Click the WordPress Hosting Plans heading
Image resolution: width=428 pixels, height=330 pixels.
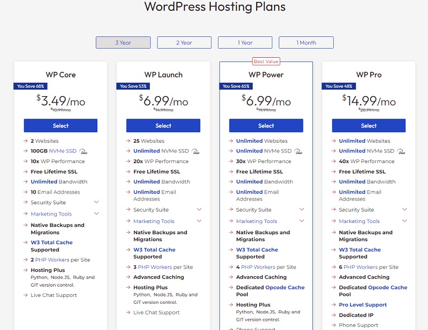(215, 6)
